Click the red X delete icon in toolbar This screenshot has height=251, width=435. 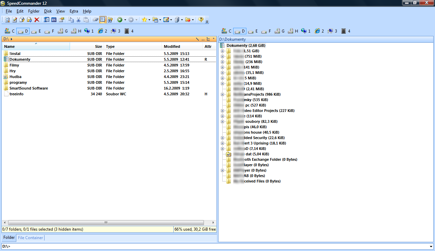(37, 20)
